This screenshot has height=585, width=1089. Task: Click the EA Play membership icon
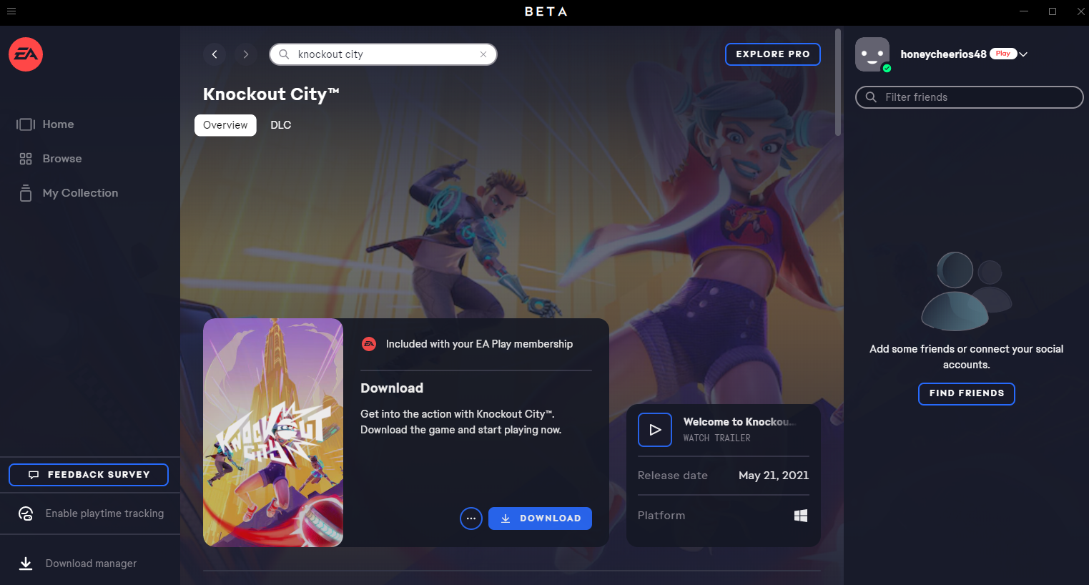point(369,344)
